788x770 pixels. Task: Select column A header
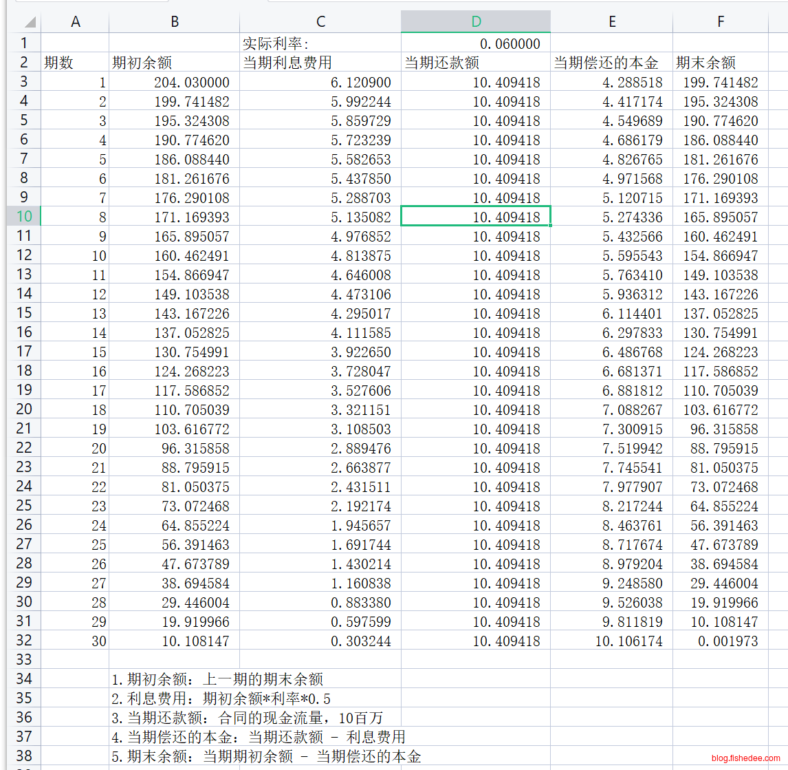tap(75, 22)
